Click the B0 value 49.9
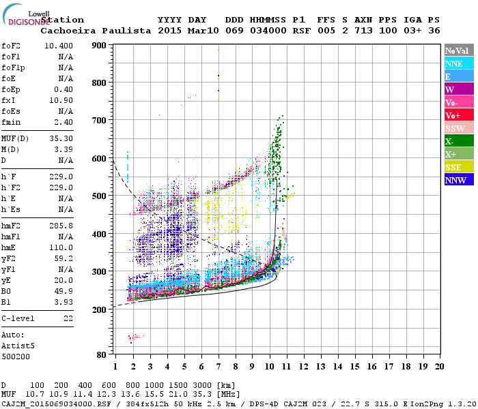 pyautogui.click(x=64, y=291)
